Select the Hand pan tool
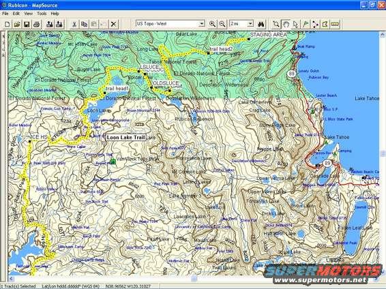 pos(286,24)
